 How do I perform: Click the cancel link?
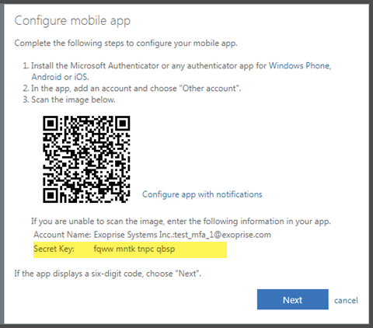click(346, 300)
